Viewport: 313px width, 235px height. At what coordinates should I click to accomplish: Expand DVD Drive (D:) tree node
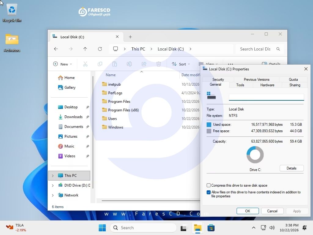[53, 185]
